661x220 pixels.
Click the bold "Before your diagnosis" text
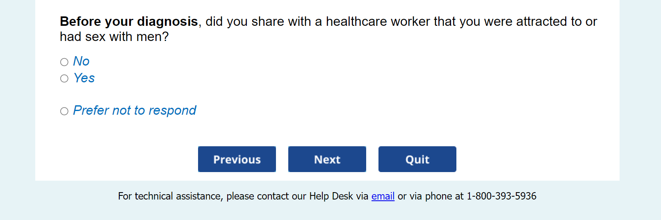(x=129, y=21)
